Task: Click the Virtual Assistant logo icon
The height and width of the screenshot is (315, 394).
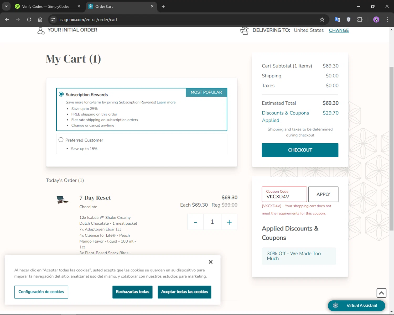Action: pyautogui.click(x=335, y=306)
